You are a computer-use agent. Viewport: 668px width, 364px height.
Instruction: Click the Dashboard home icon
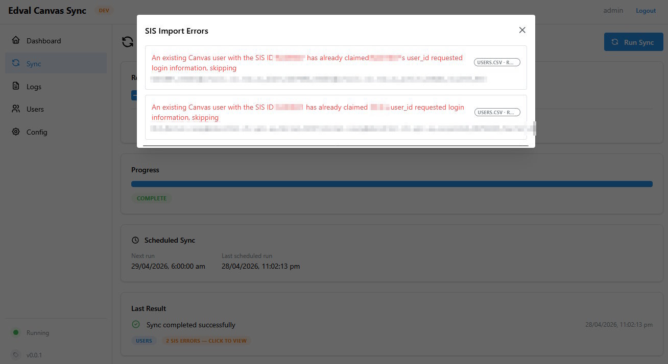[16, 40]
